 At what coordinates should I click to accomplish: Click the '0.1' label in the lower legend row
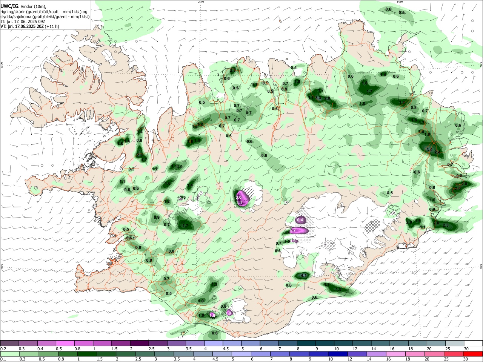[3, 359]
